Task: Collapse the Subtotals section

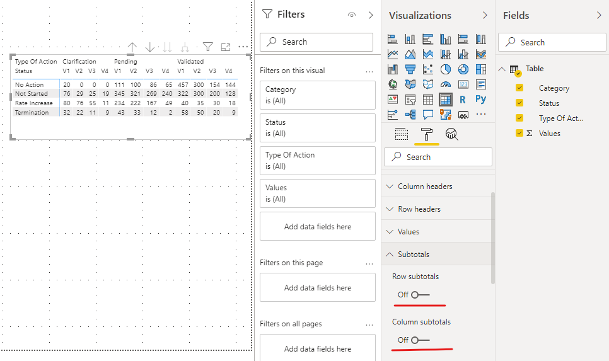Action: [438, 255]
